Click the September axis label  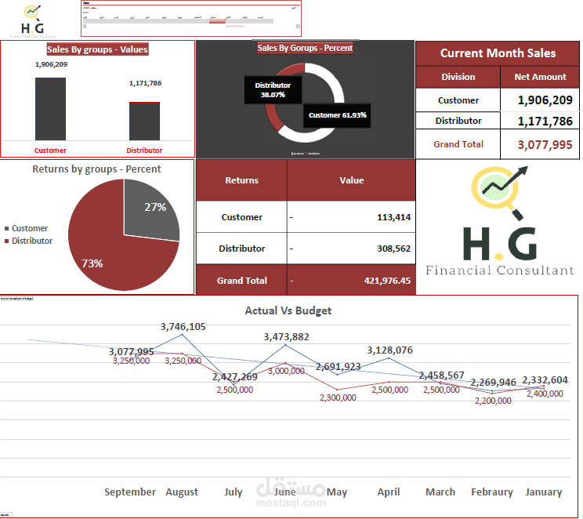[130, 492]
